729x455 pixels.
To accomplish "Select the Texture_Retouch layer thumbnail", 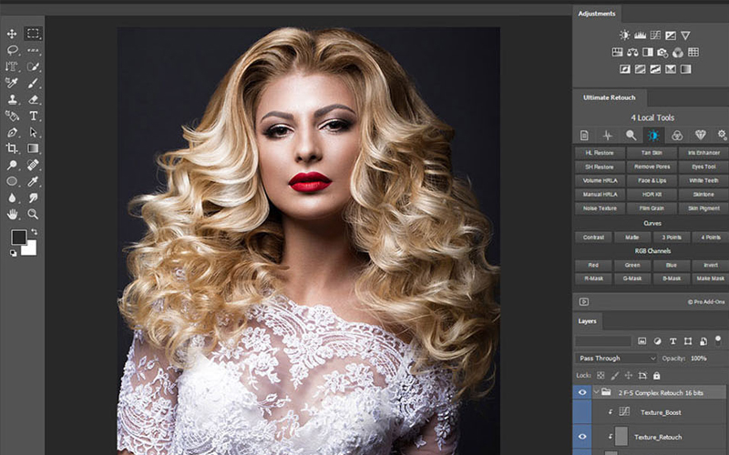I will (621, 437).
